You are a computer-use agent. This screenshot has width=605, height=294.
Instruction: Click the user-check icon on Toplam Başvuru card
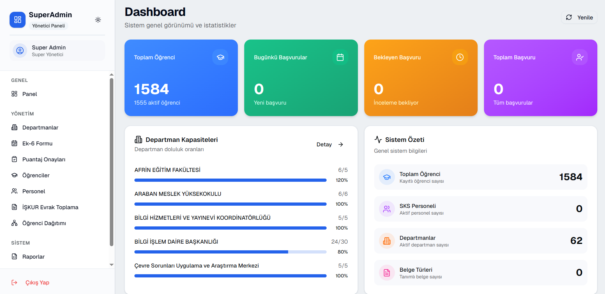point(580,57)
